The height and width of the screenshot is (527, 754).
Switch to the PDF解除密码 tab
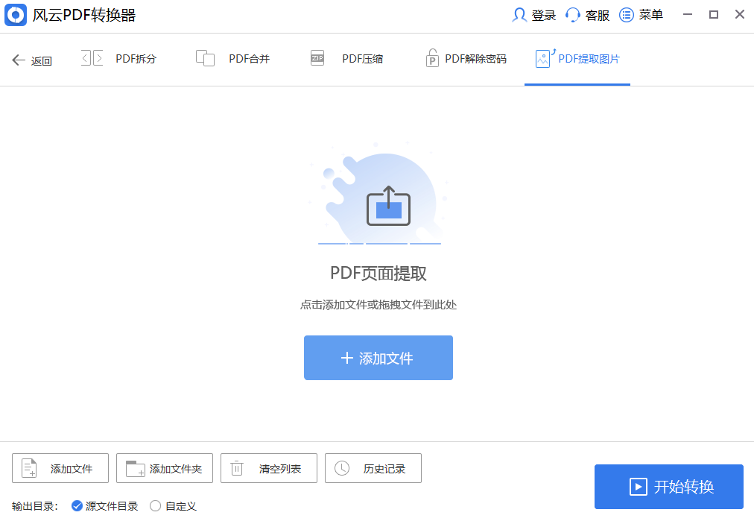click(x=475, y=59)
